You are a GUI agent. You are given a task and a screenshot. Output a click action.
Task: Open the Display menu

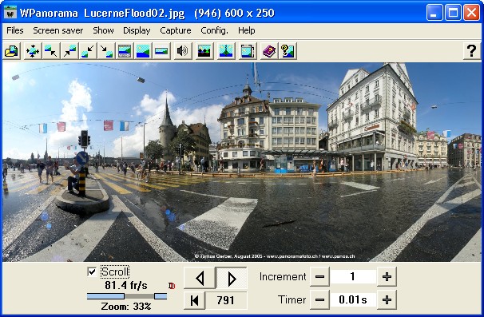tap(137, 30)
